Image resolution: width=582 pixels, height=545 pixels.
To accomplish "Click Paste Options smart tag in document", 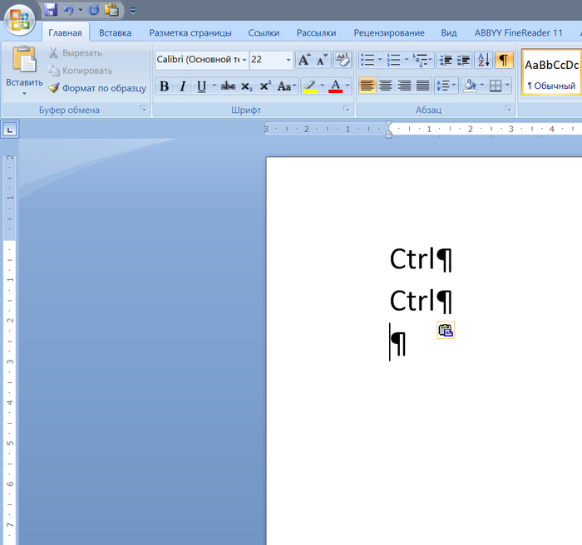I will [x=446, y=330].
